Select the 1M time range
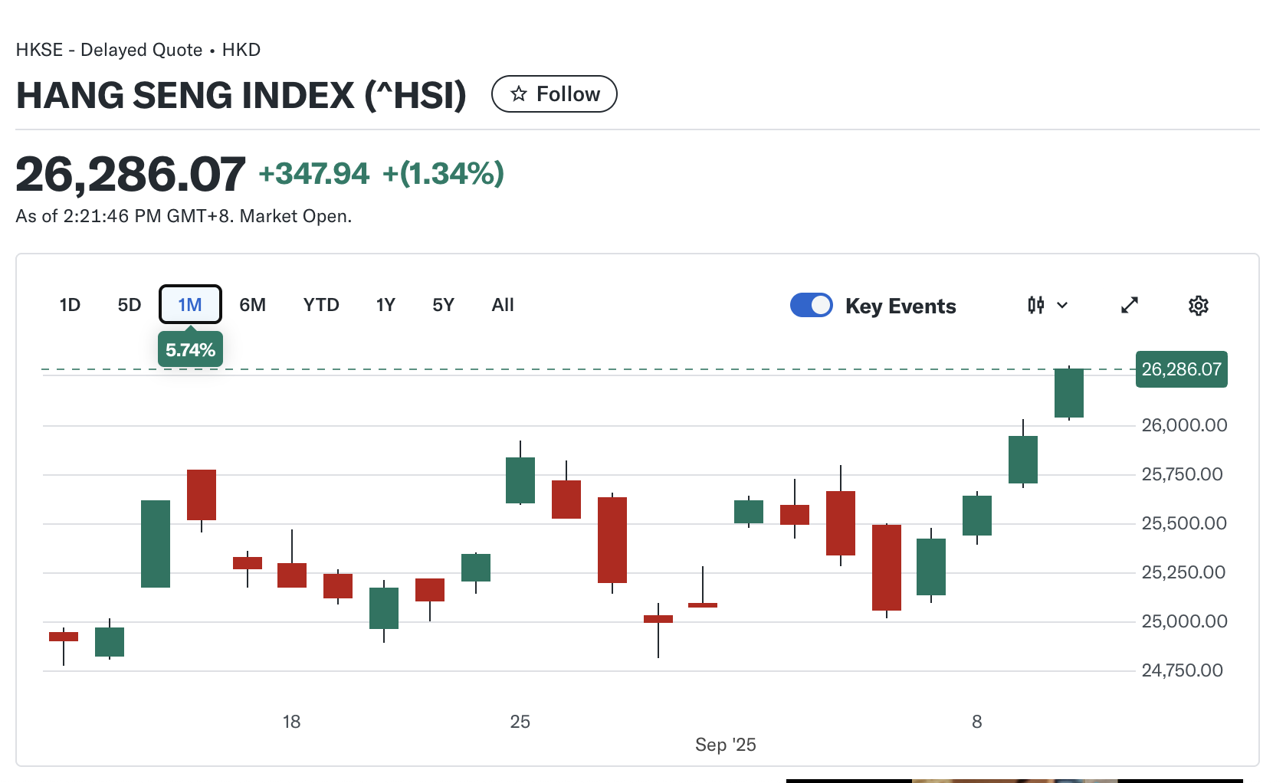This screenshot has width=1286, height=783. 190,305
